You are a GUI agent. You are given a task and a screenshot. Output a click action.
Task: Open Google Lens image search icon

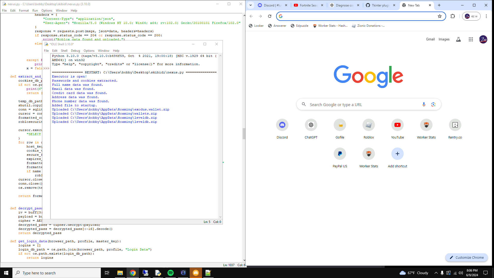433,105
